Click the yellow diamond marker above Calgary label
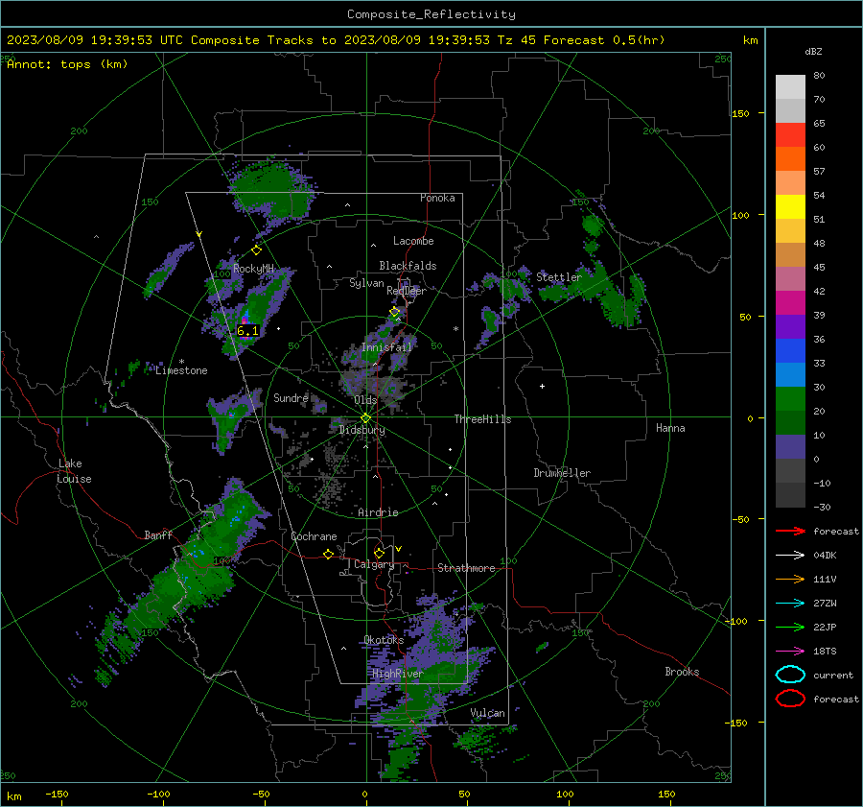This screenshot has width=863, height=807. [379, 553]
